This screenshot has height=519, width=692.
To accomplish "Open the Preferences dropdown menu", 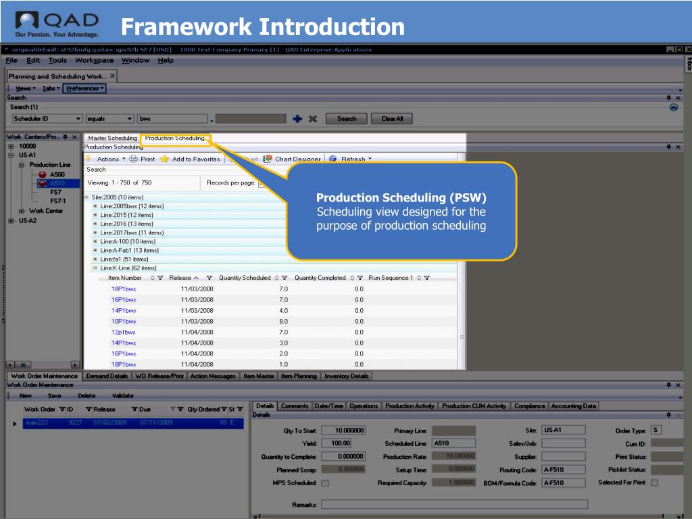I will (x=84, y=89).
